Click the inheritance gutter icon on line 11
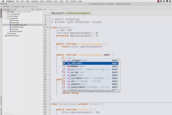Screen dimensions: 172x115 click(x=48, y=27)
